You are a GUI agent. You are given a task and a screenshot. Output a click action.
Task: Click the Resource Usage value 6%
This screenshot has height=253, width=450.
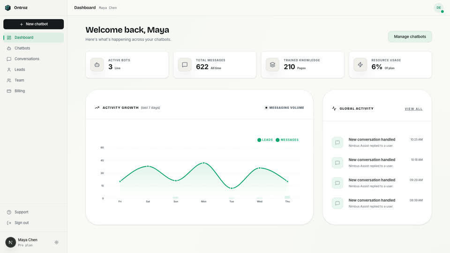tap(377, 67)
